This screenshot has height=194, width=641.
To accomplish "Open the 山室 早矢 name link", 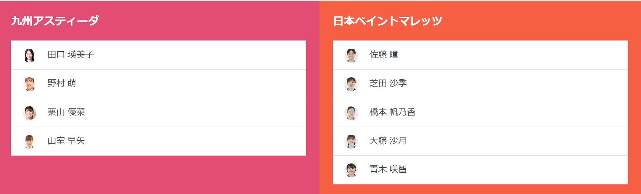I will coord(66,141).
